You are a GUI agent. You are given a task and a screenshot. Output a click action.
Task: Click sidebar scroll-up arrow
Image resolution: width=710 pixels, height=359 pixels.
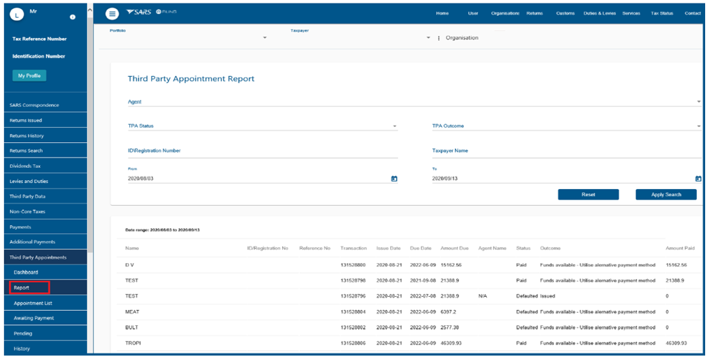(x=90, y=11)
